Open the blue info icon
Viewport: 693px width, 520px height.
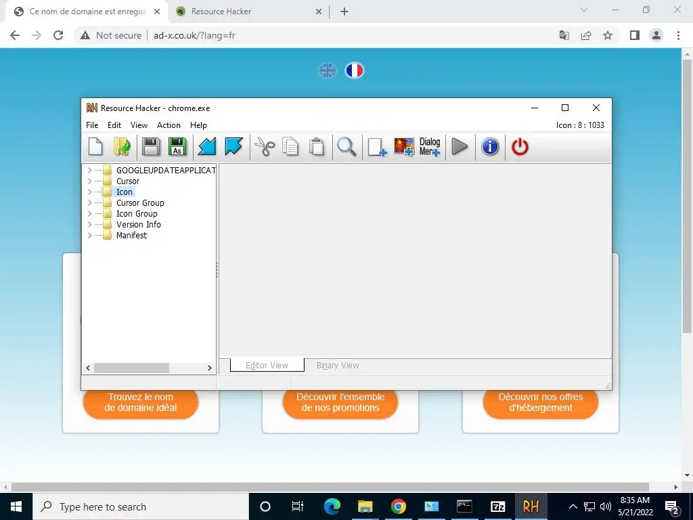[x=490, y=147]
